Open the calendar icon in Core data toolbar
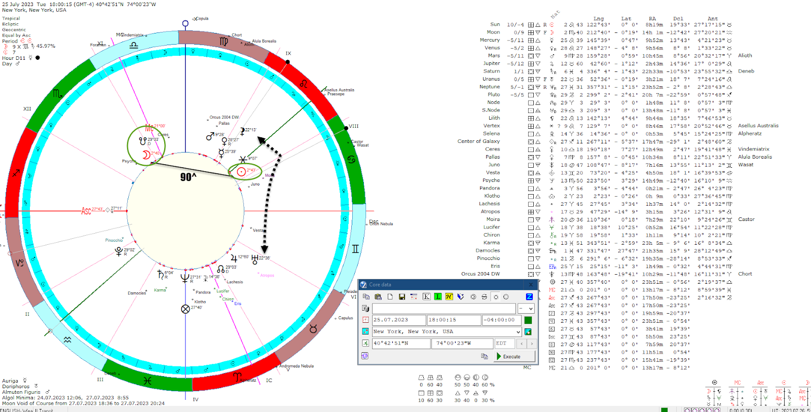This screenshot has height=412, width=811. (414, 296)
